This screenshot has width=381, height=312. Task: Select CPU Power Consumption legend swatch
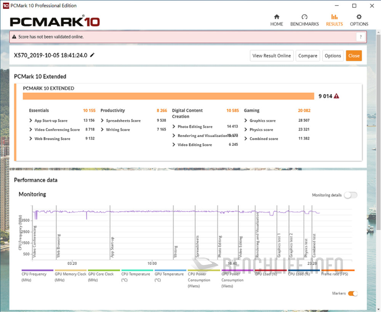coord(203,270)
